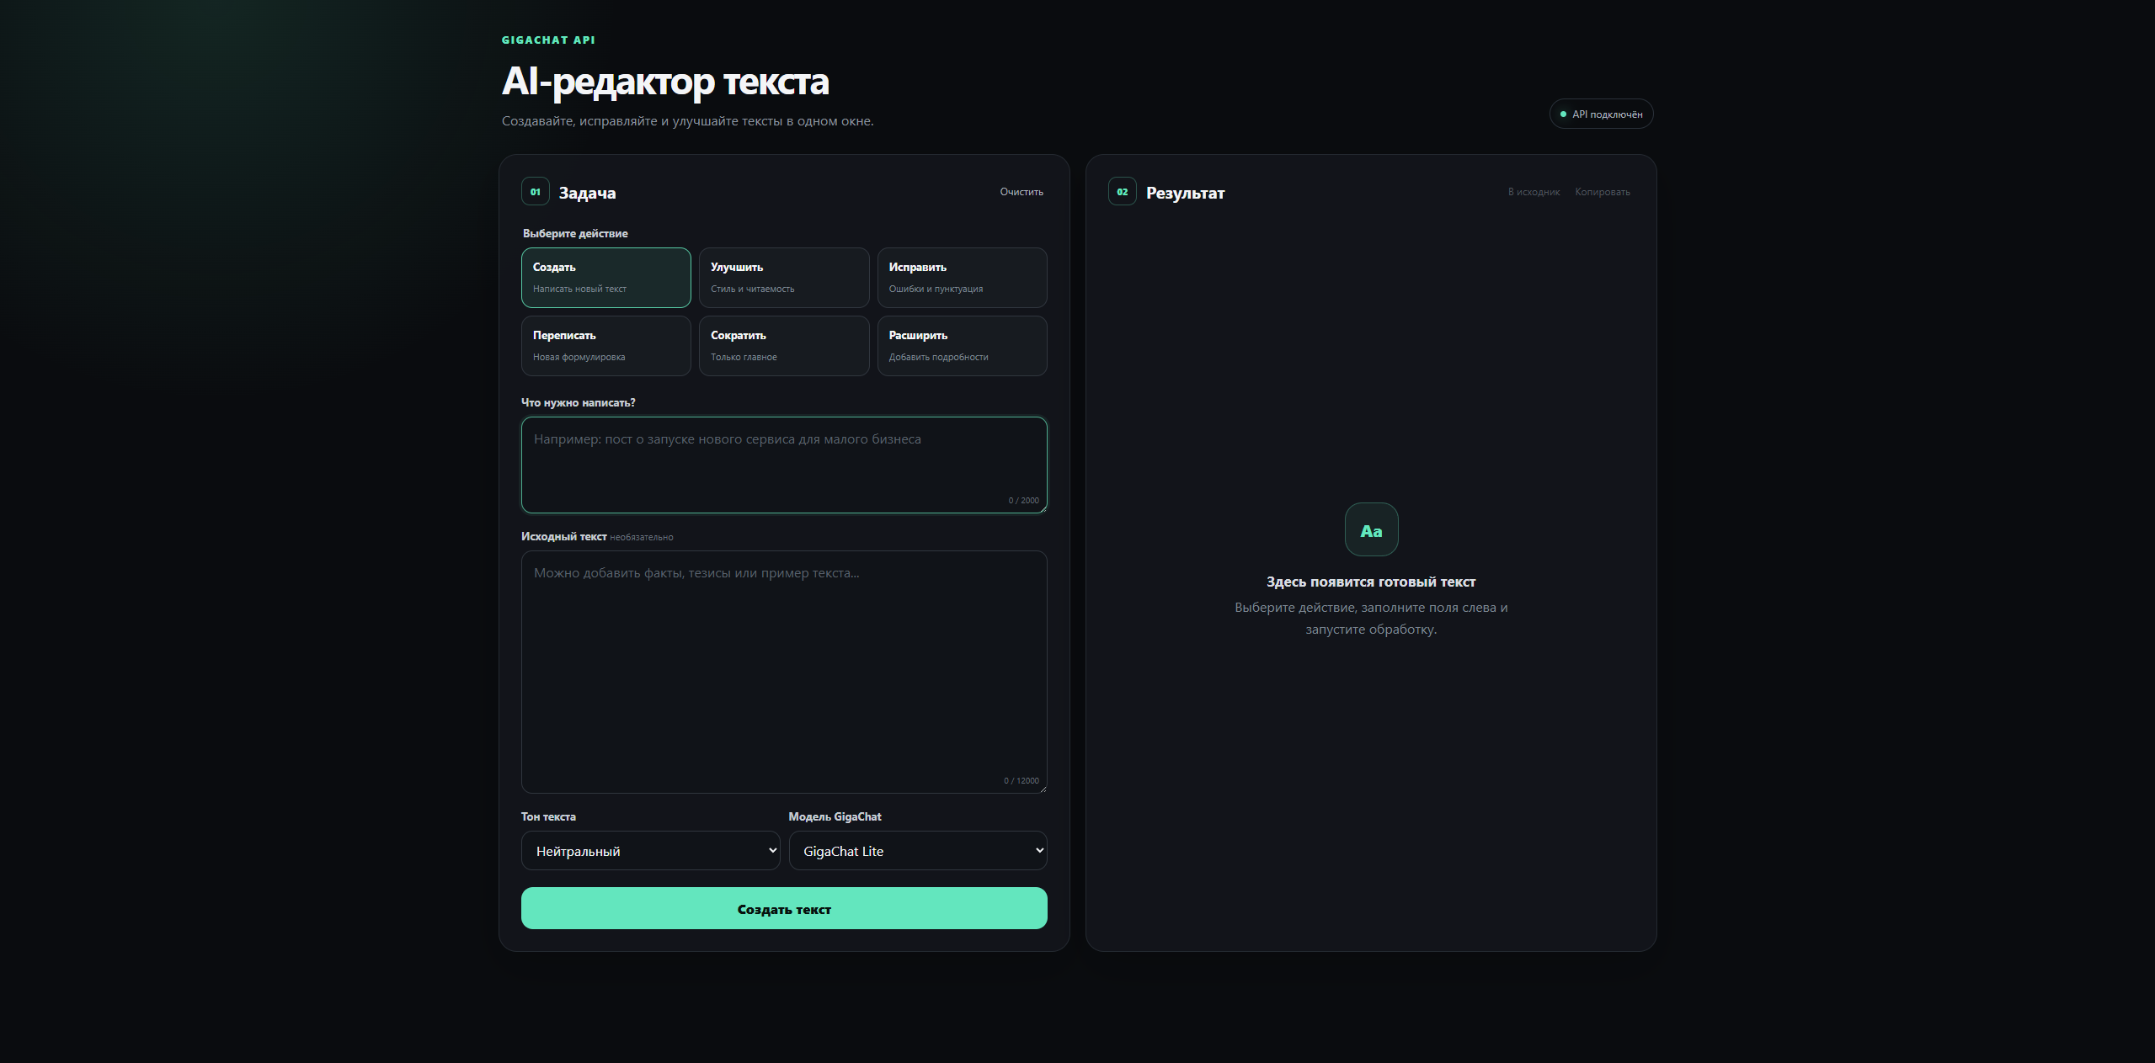Select the Расширить action card

pos(962,346)
